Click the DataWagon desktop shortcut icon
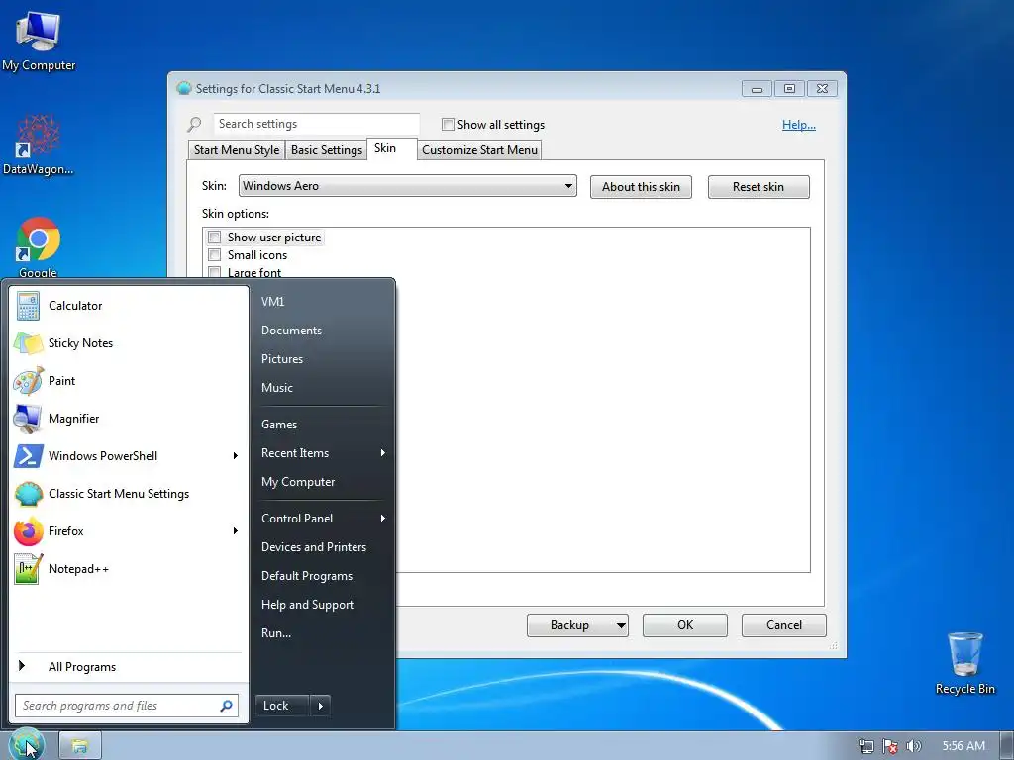This screenshot has width=1014, height=760. 38,144
